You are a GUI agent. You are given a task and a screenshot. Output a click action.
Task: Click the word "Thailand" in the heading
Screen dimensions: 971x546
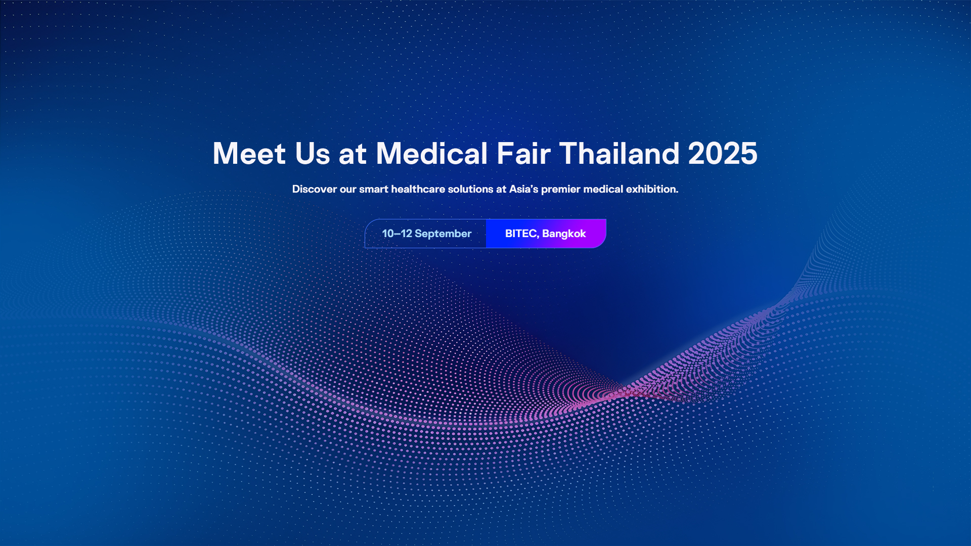tap(619, 153)
